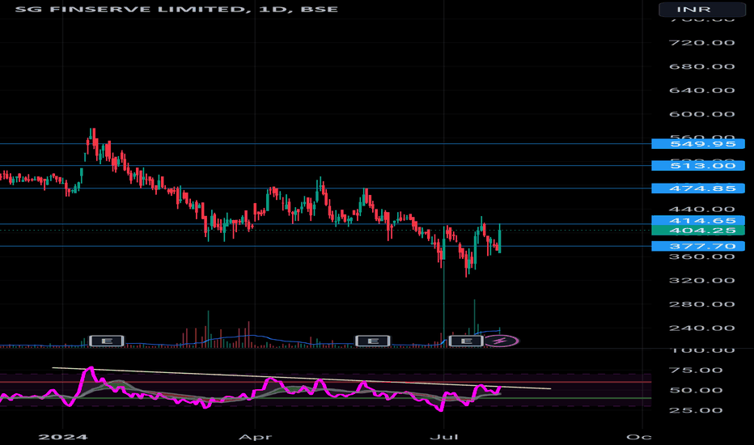Click the 240.00 price axis value
Screen dimensions: 754x445
click(x=701, y=328)
